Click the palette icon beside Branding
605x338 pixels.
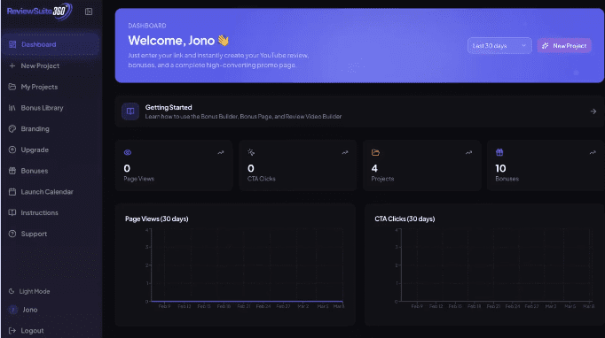[12, 128]
